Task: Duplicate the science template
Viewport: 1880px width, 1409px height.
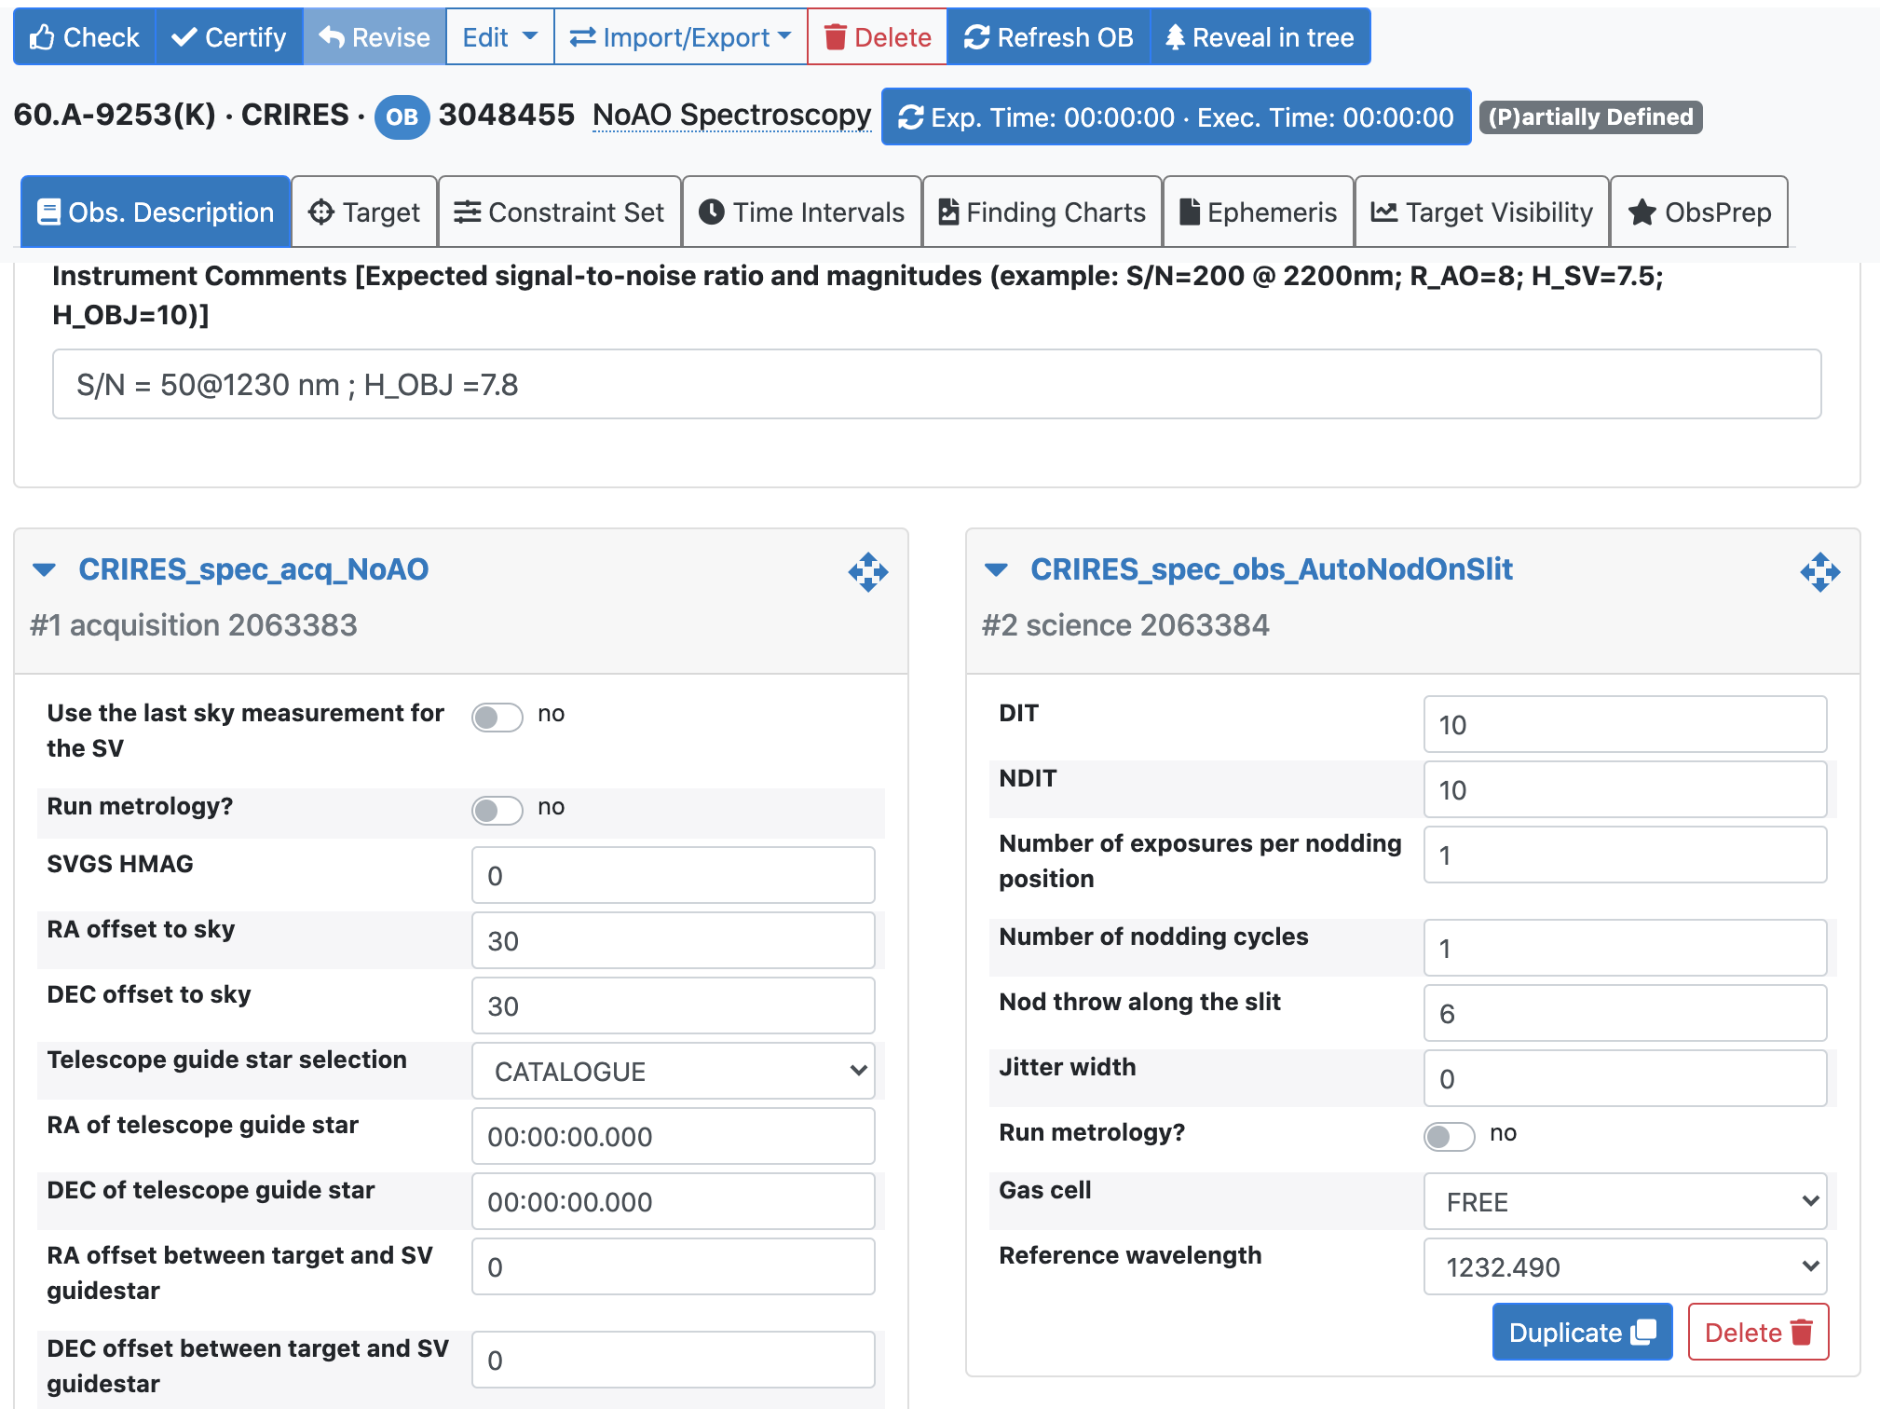Action: [x=1581, y=1332]
